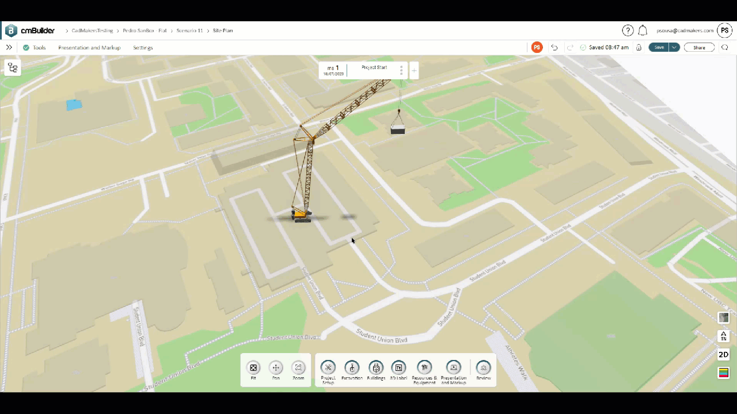The height and width of the screenshot is (414, 737).
Task: Open Resources & Equipment tools
Action: point(424,371)
